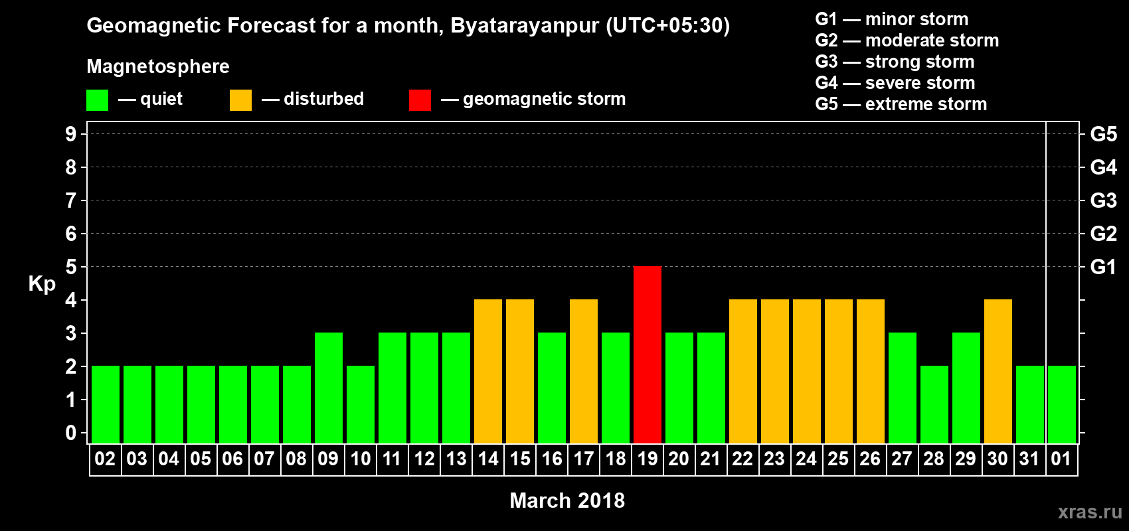The width and height of the screenshot is (1129, 531).
Task: Click the Kp axis label
Action: tap(42, 284)
